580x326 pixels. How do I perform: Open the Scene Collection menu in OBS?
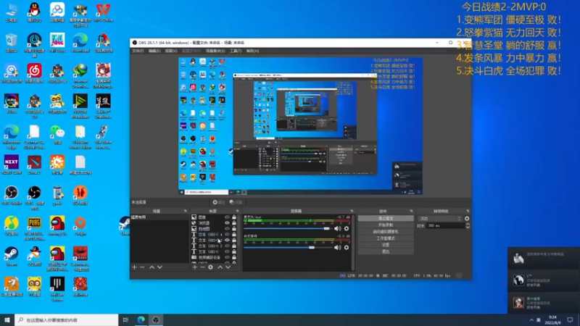click(215, 51)
